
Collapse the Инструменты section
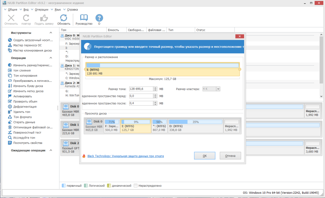(51, 33)
